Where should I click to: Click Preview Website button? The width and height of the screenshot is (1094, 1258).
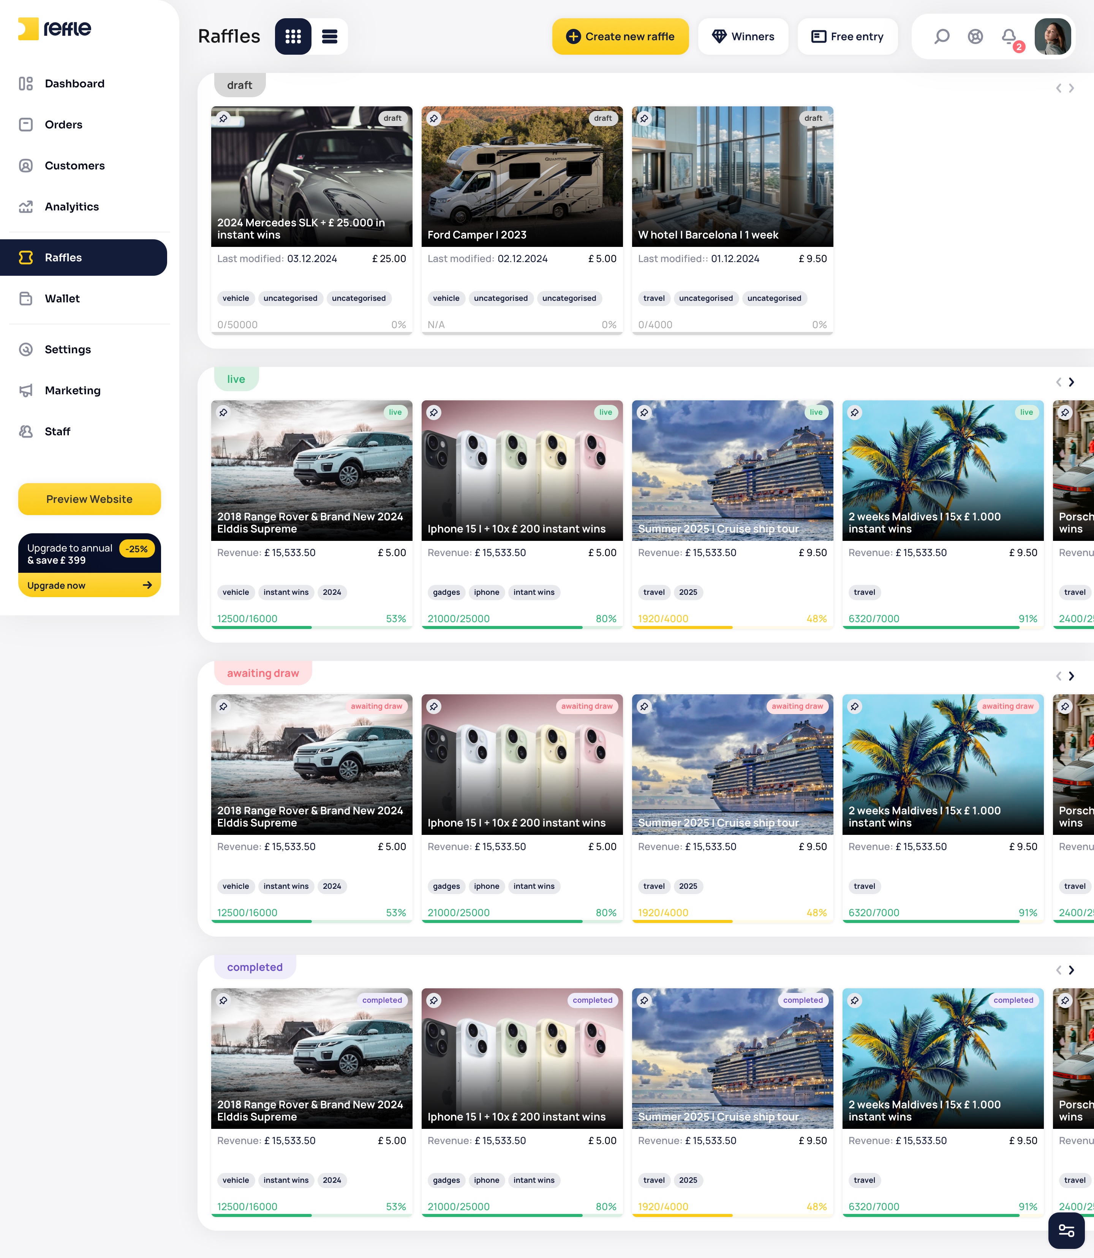89,499
